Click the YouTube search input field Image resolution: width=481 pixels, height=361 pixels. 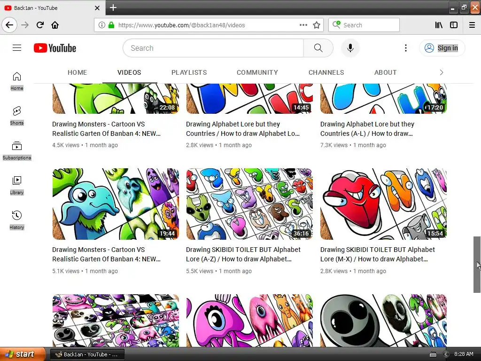pos(214,48)
